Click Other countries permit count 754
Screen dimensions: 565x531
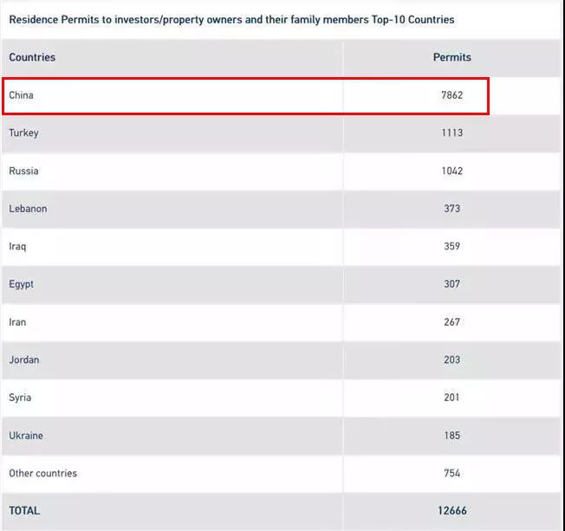[x=451, y=473]
